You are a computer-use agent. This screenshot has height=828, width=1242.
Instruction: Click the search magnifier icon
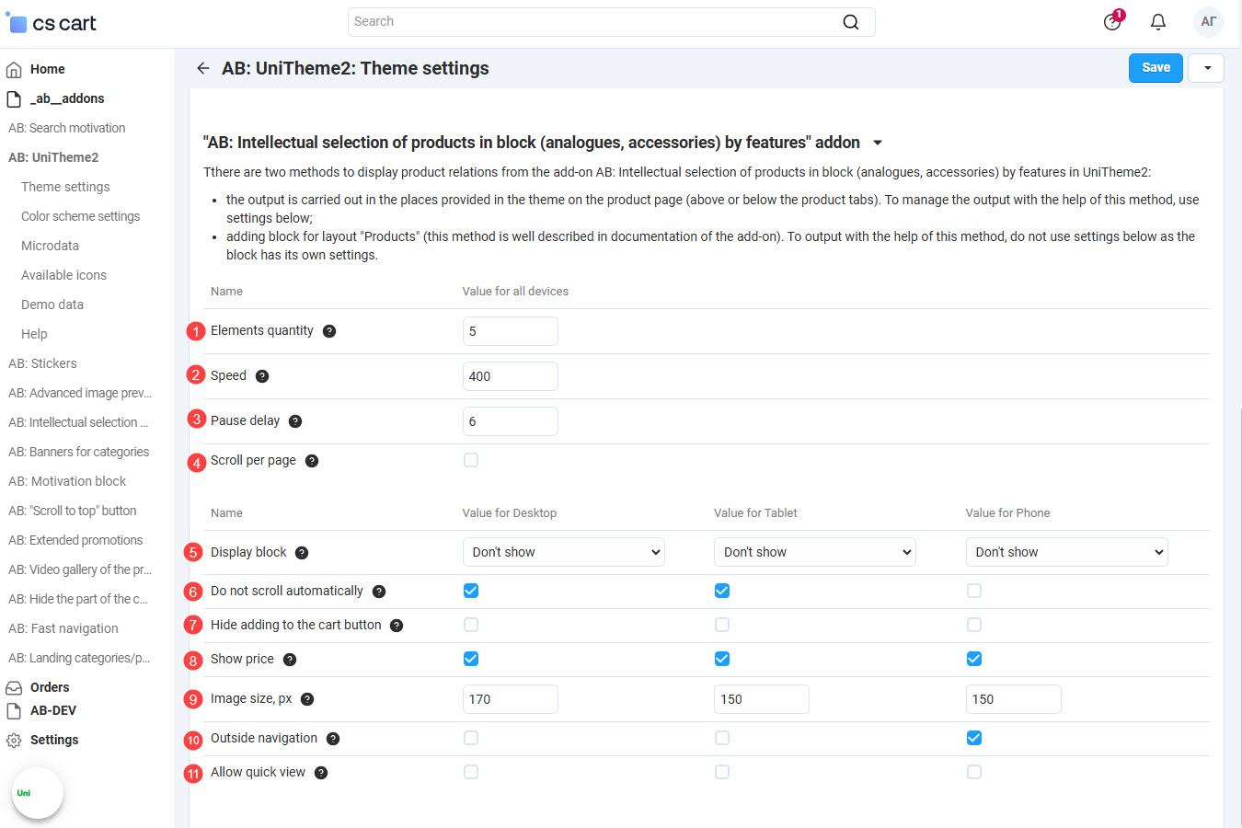pos(851,22)
